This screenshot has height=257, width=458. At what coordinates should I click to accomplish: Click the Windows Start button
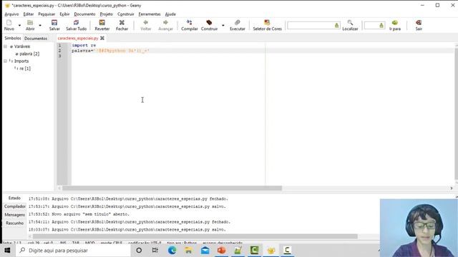coord(8,251)
